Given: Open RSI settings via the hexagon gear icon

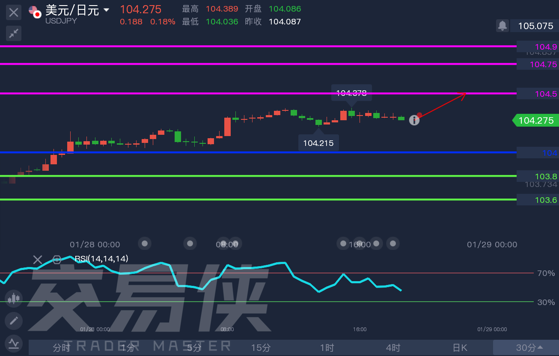Looking at the screenshot, I should click(x=56, y=259).
